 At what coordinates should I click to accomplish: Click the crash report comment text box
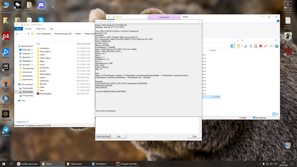pyautogui.click(x=147, y=125)
